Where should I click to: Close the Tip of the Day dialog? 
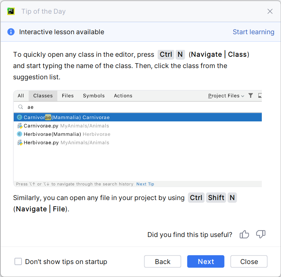click(270, 11)
